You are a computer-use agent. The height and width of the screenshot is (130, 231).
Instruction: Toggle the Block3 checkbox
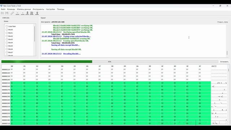[x=6, y=39]
